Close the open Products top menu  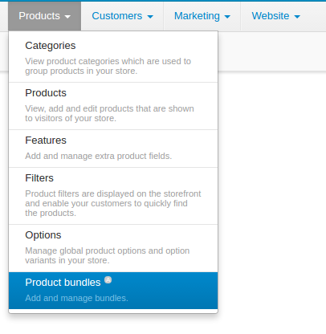pyautogui.click(x=44, y=16)
